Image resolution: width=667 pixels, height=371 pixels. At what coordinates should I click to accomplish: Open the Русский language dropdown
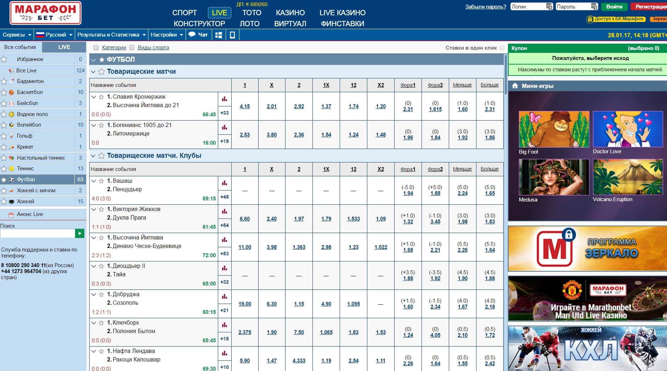pyautogui.click(x=54, y=35)
